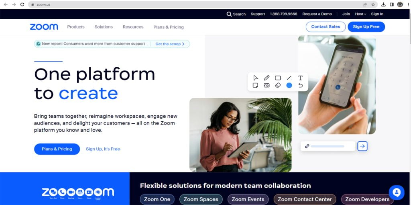This screenshot has width=411, height=205.
Task: Click Get the scoop link
Action: click(170, 44)
